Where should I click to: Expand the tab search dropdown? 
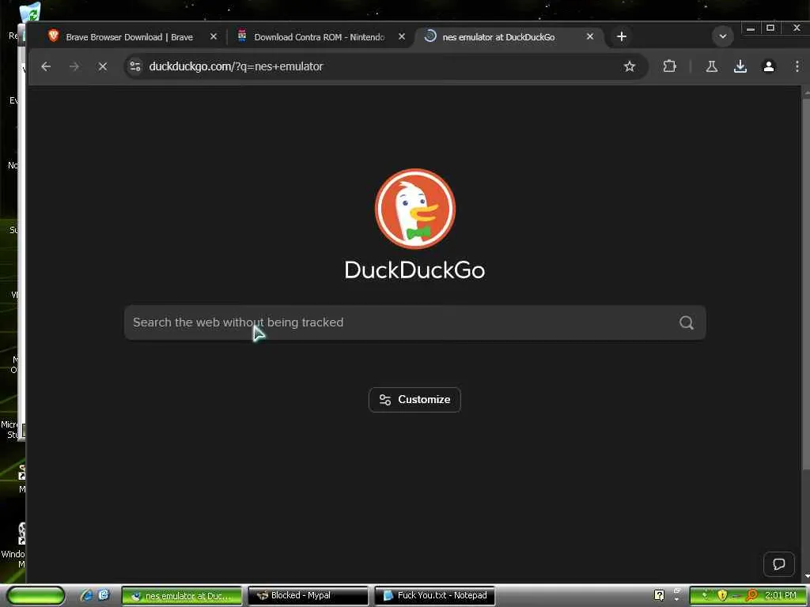point(723,36)
